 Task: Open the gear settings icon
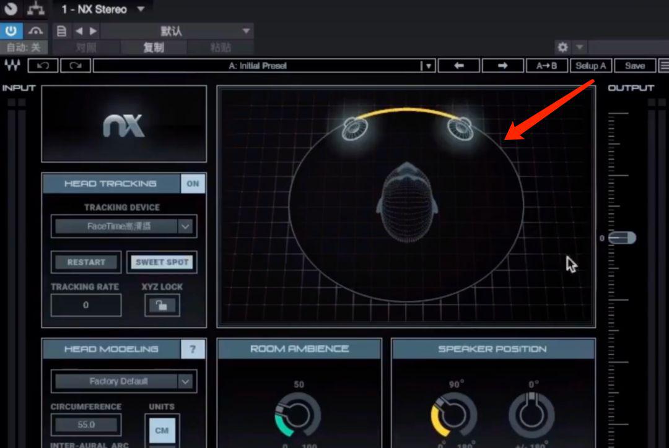(562, 47)
